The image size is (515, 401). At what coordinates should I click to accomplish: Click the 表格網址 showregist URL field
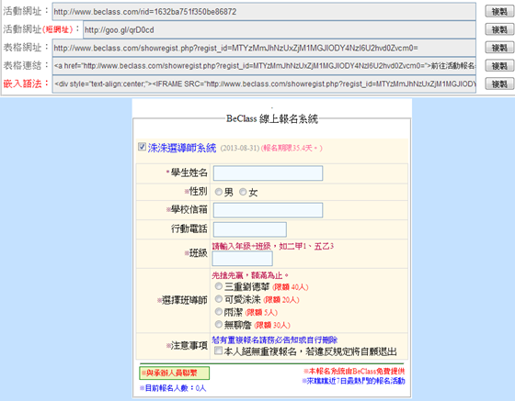click(x=264, y=48)
